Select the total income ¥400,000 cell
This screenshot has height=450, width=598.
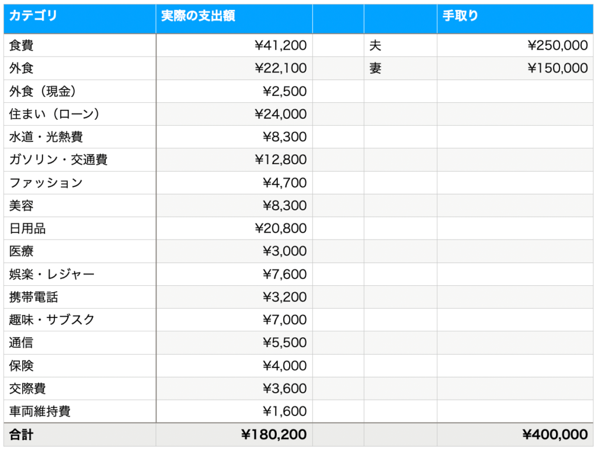pos(515,434)
